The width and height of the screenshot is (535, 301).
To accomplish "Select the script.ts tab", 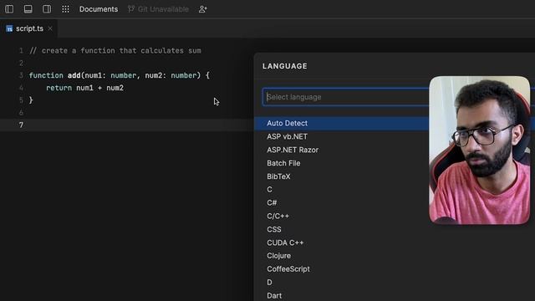I will [29, 28].
